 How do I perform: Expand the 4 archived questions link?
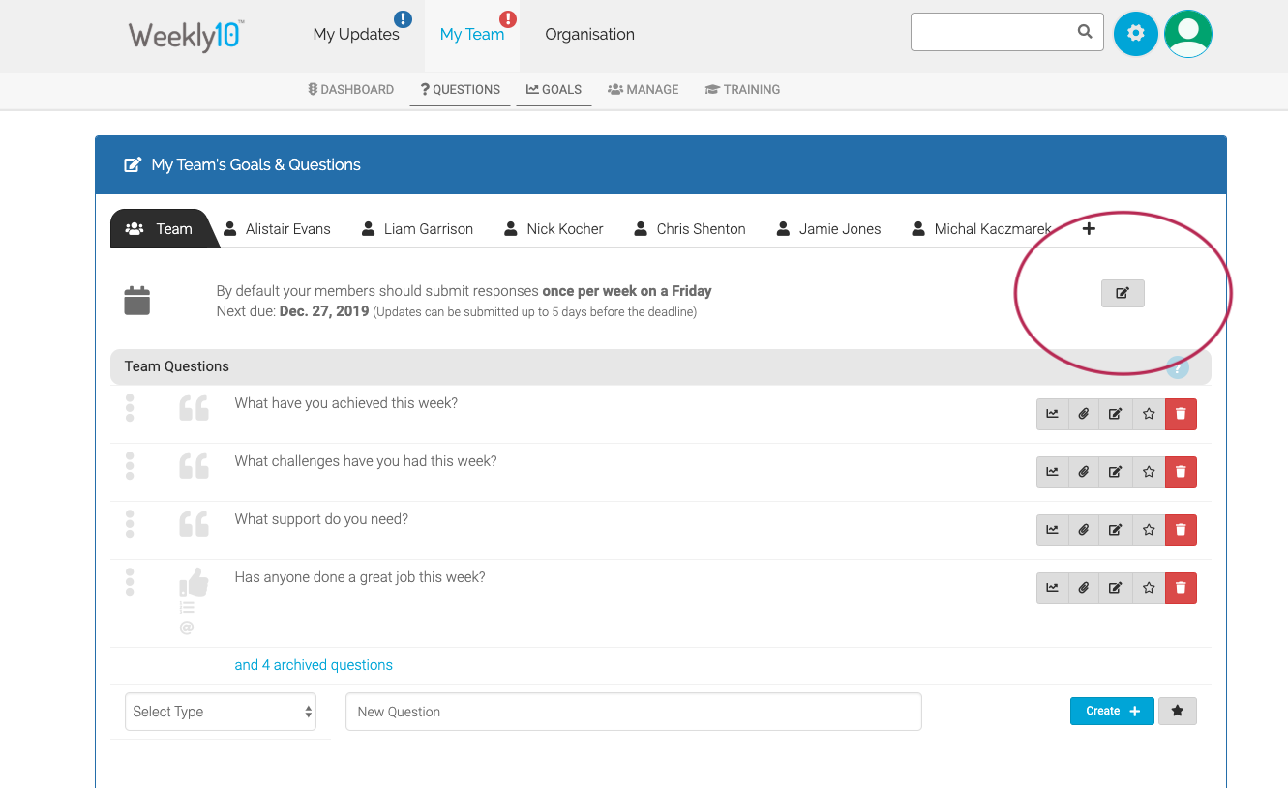314,665
